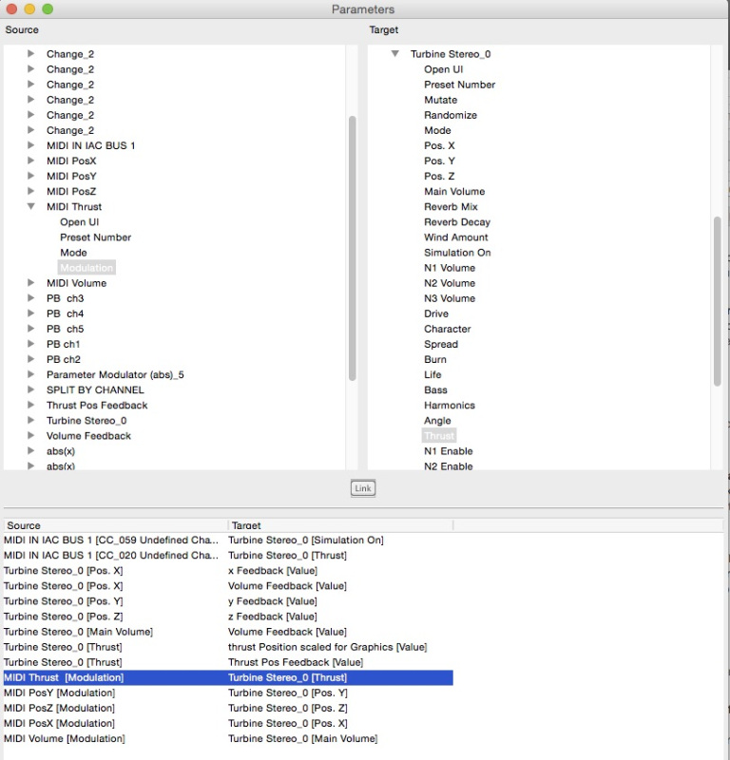The image size is (730, 760).
Task: Select Reverb Mix in Target list
Action: (x=451, y=207)
